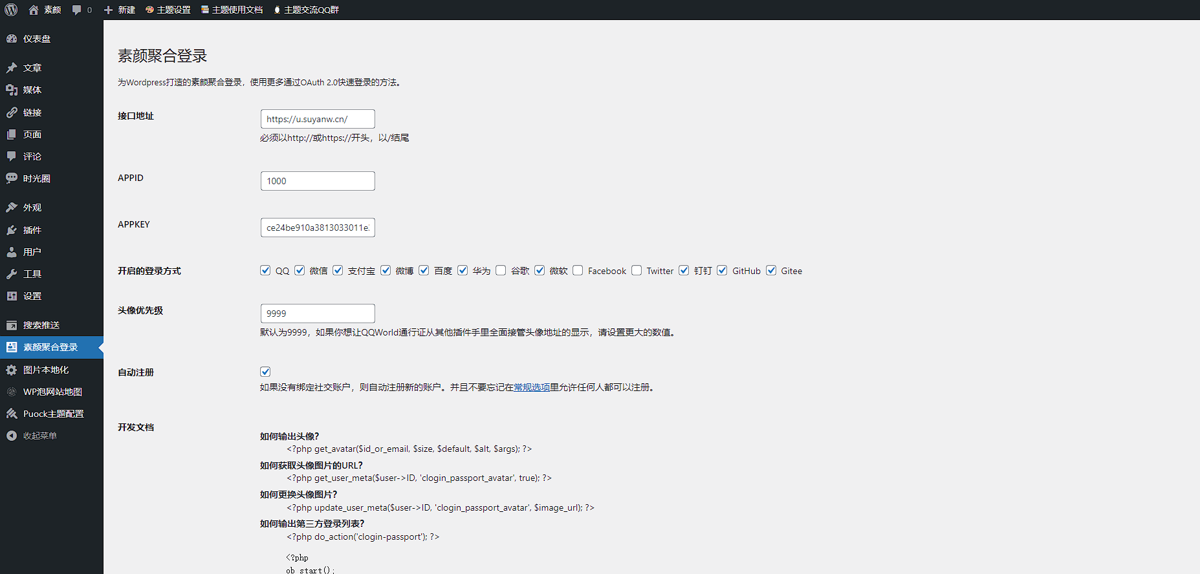
Task: Toggle the 自动注册 checkbox
Action: pos(265,372)
